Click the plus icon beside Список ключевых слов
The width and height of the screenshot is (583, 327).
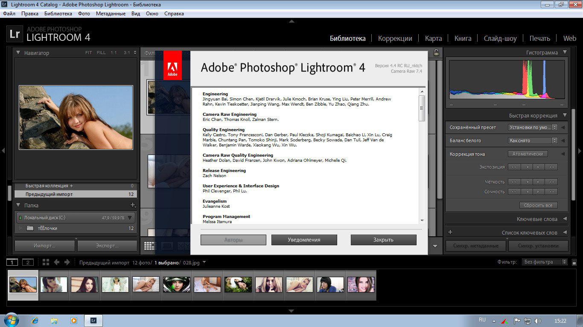click(x=450, y=232)
